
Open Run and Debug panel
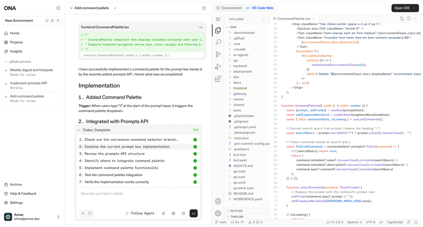click(x=218, y=67)
